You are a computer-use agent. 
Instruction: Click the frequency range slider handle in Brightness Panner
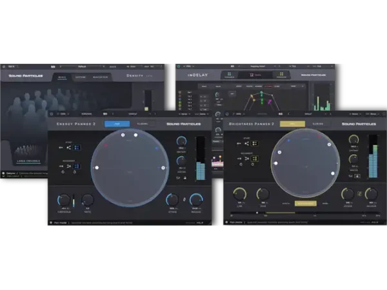click(x=257, y=213)
